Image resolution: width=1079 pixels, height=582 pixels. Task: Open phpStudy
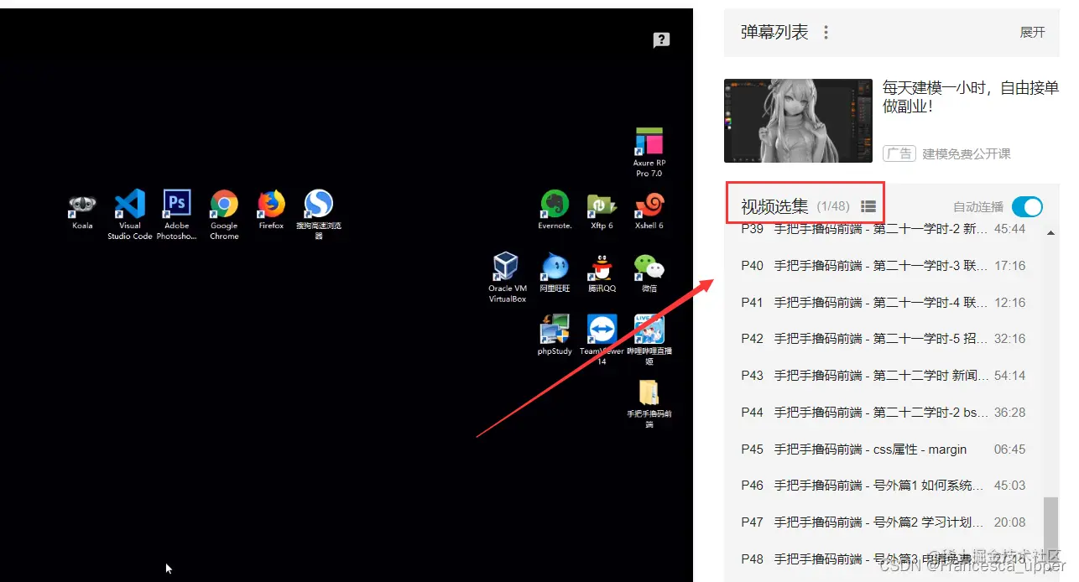[x=554, y=327]
